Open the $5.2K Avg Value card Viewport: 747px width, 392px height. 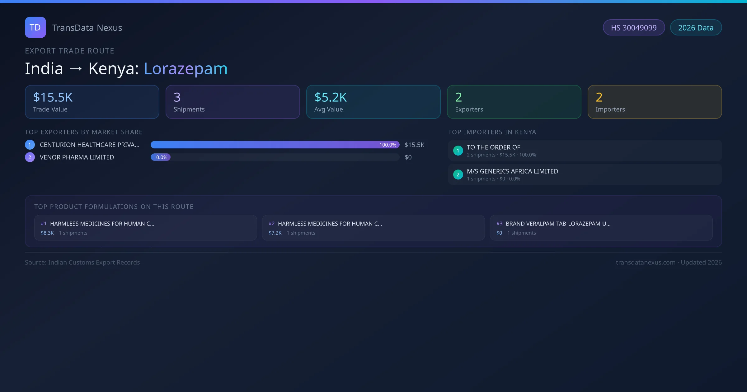[373, 102]
